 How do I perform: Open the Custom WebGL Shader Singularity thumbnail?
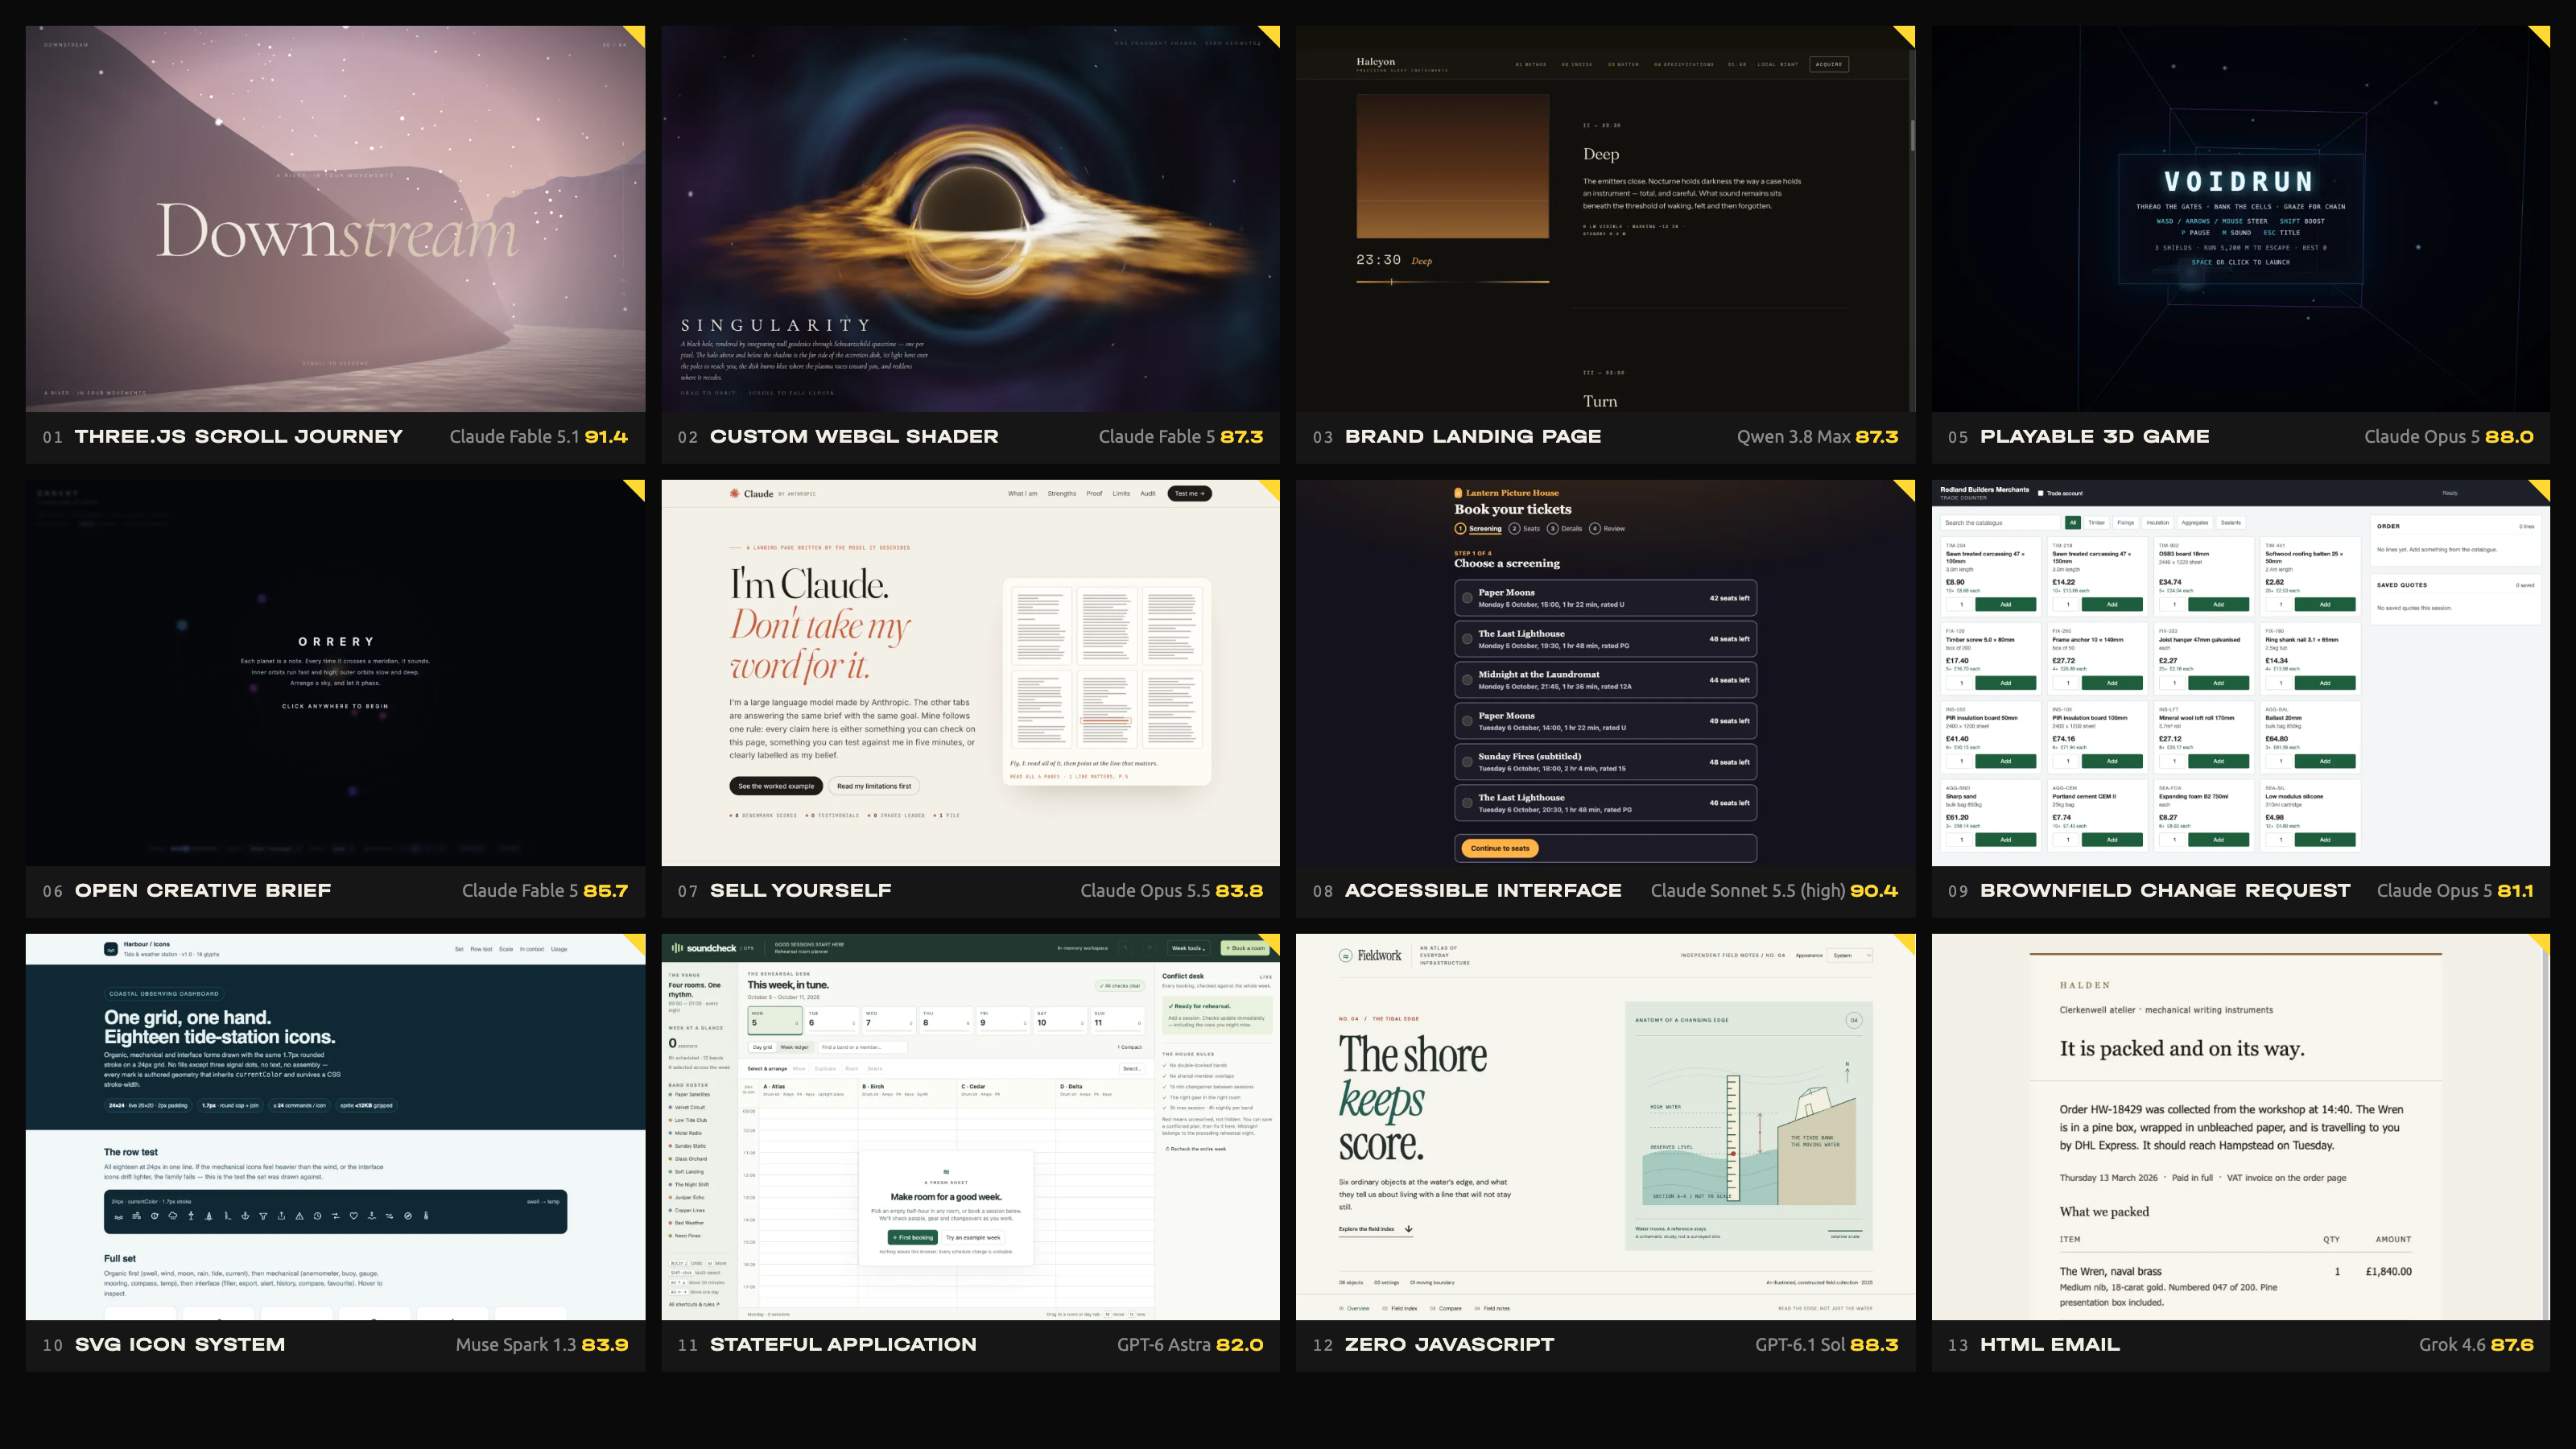[970, 218]
